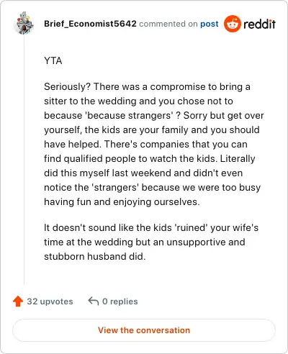Open 'View the conversation' button
The image size is (288, 354).
(144, 330)
